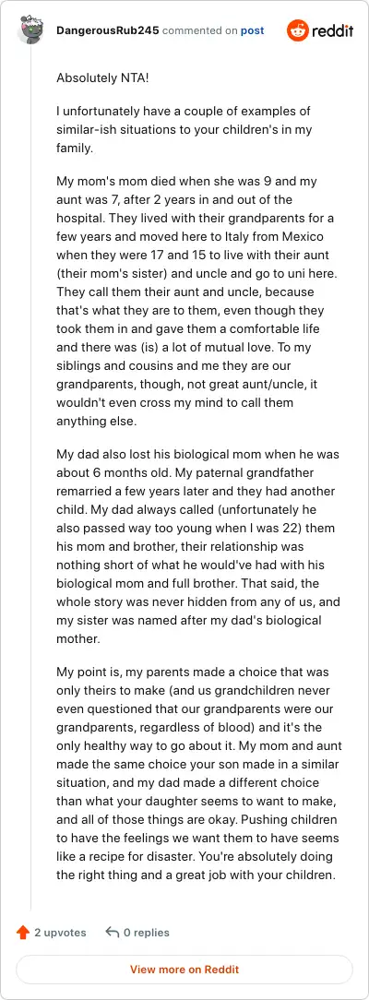Viewport: 369px width, 1000px height.
Task: Collapse the comment using the vertical thread line
Action: pos(30,478)
